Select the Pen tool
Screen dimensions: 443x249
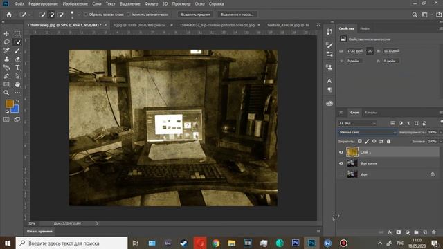[6, 76]
